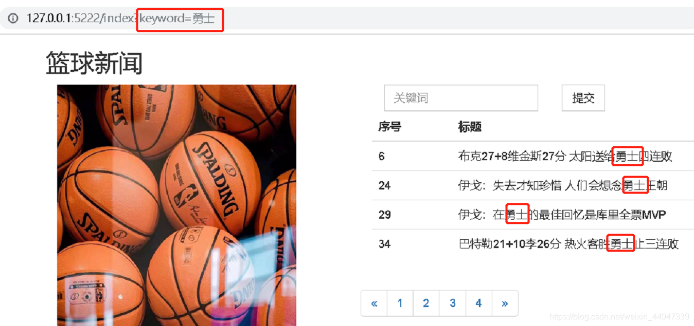Click the next page » arrow
The image size is (694, 326).
tap(505, 303)
